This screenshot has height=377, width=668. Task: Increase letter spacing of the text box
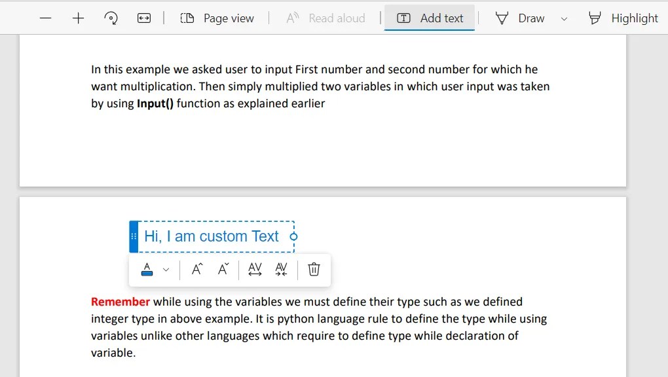[x=255, y=269]
